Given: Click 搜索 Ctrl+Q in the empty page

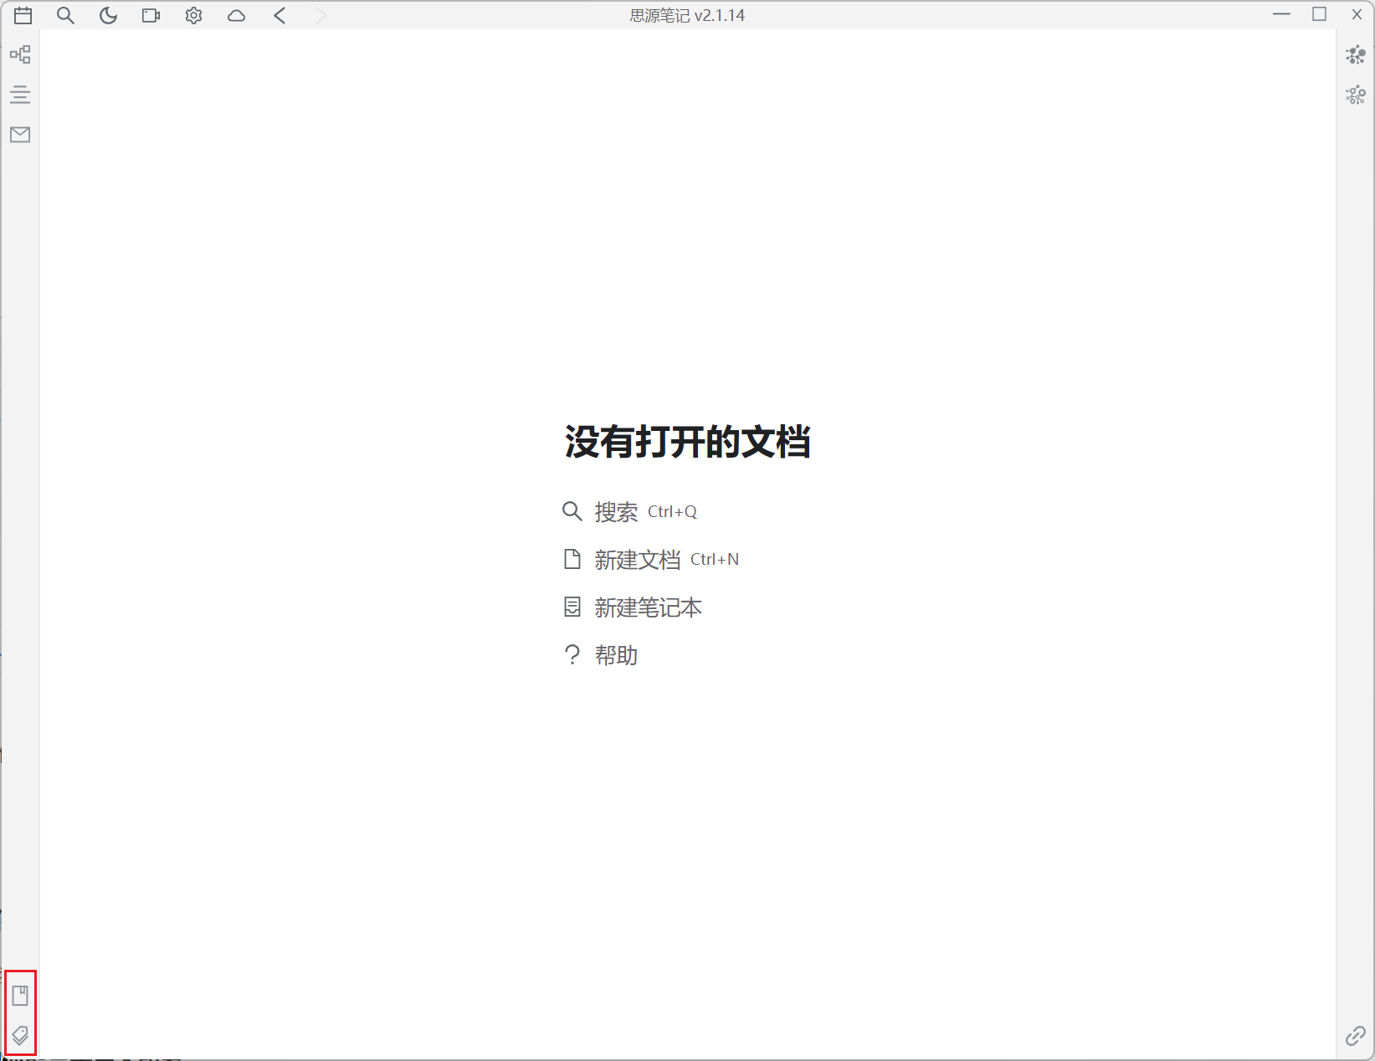Looking at the screenshot, I should click(629, 511).
